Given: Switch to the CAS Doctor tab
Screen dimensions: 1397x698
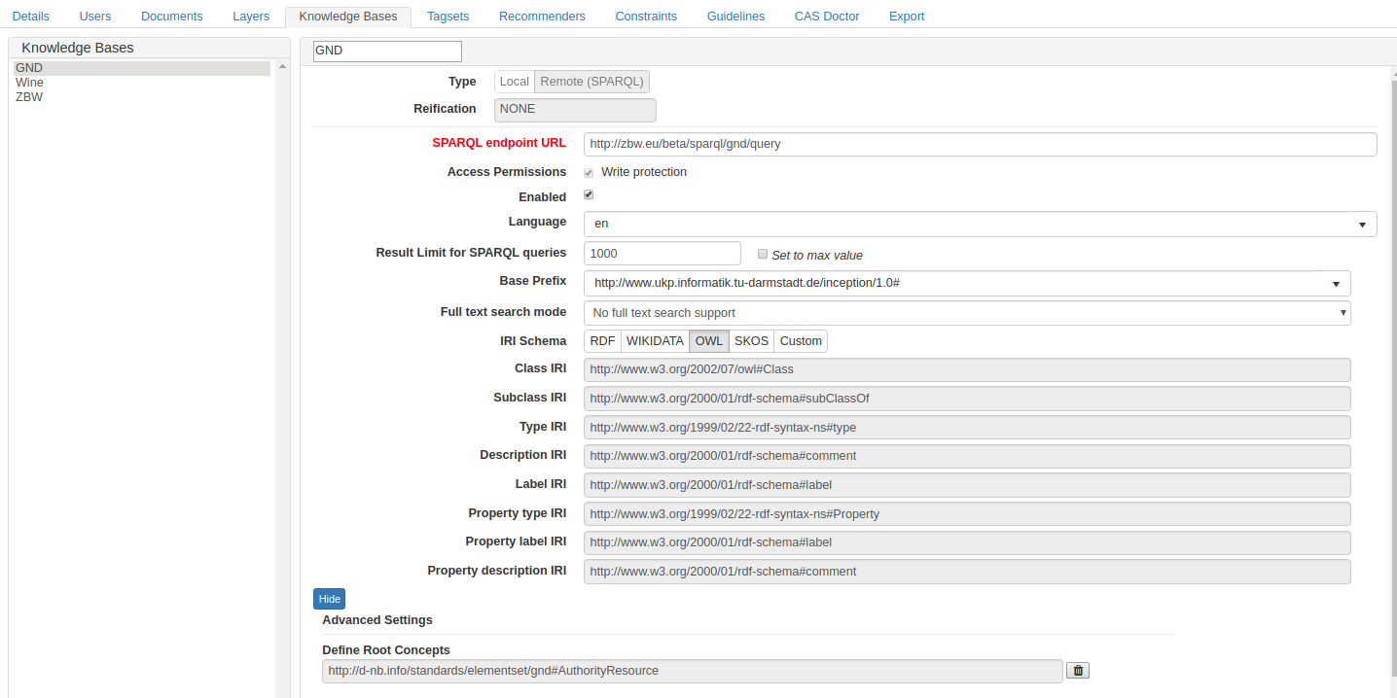Looking at the screenshot, I should [x=826, y=16].
